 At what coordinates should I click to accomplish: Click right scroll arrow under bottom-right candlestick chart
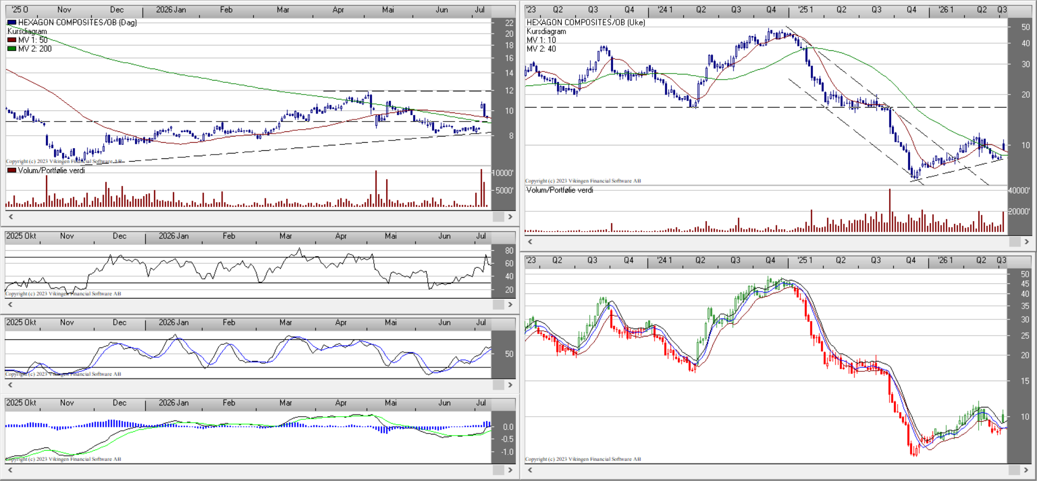(1027, 470)
